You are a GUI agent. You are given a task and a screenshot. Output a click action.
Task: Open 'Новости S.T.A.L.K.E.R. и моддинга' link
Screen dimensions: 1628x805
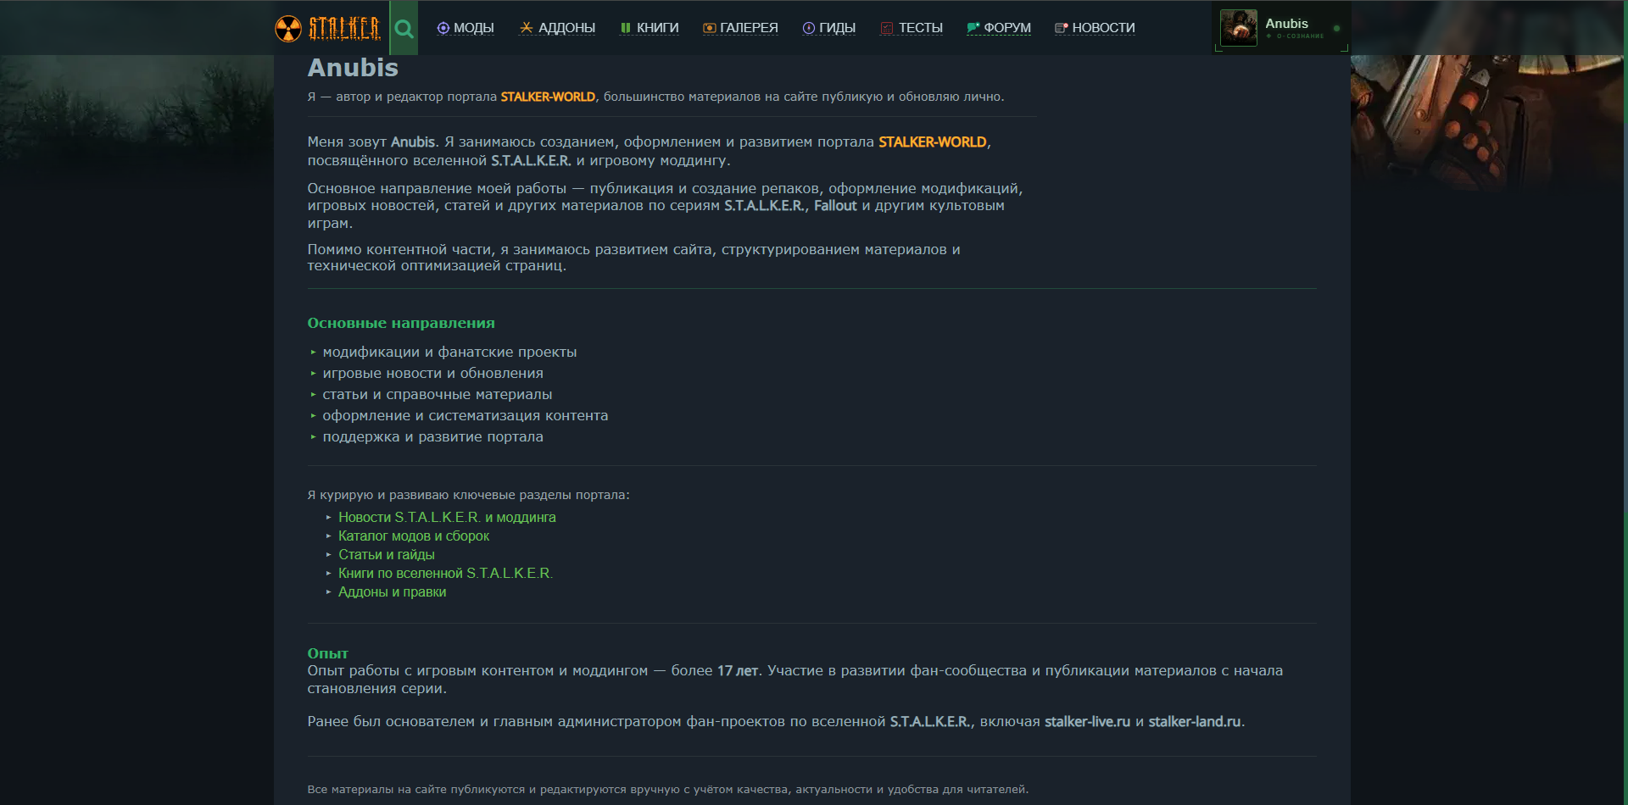(x=447, y=517)
